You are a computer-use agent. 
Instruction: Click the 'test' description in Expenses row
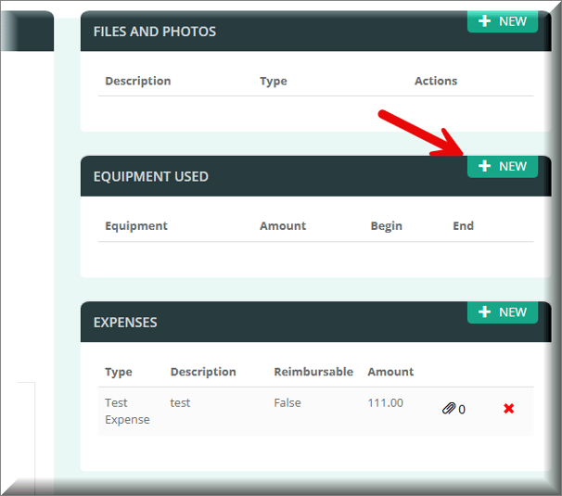click(x=180, y=402)
